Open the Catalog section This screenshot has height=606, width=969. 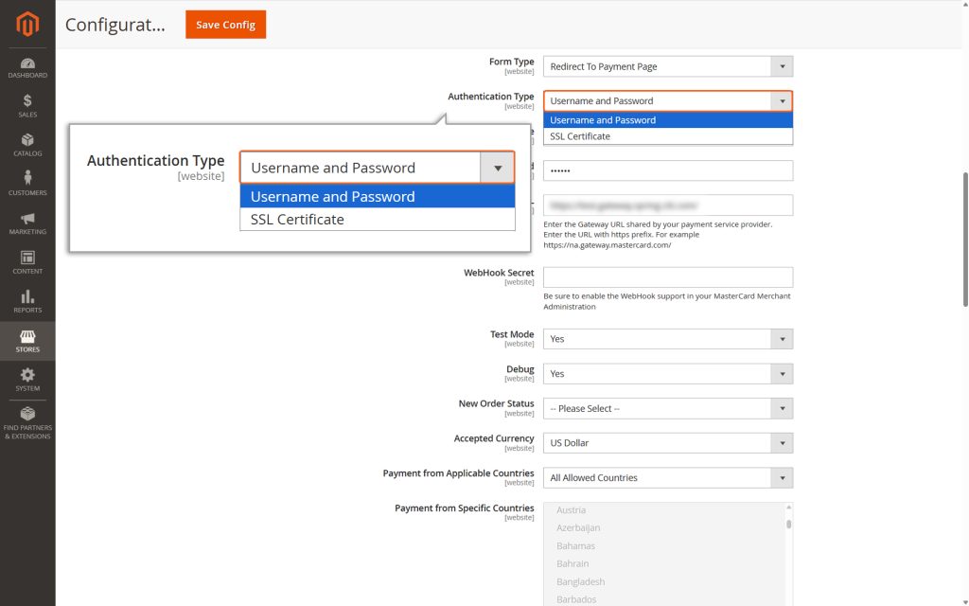pos(27,144)
